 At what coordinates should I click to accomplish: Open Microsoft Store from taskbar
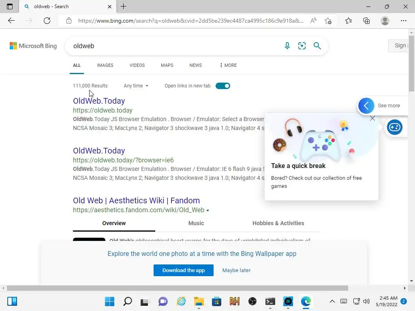(216, 301)
